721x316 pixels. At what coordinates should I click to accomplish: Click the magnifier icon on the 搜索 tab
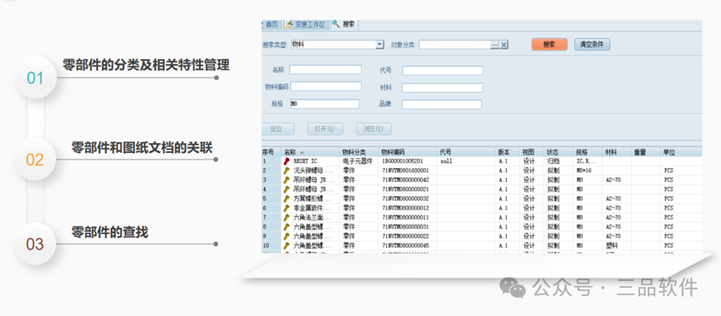pos(336,24)
